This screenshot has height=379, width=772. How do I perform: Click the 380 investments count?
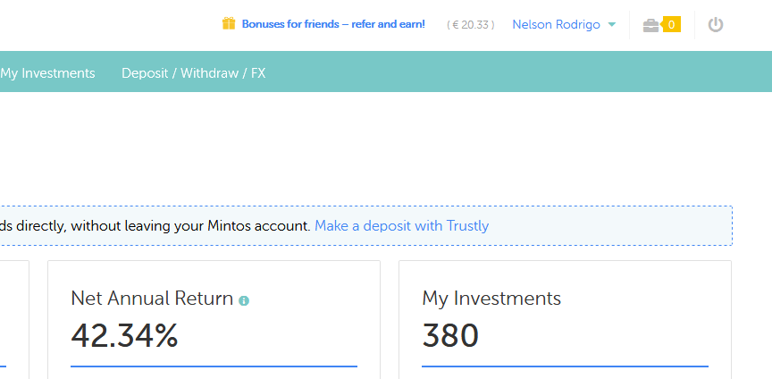point(450,335)
